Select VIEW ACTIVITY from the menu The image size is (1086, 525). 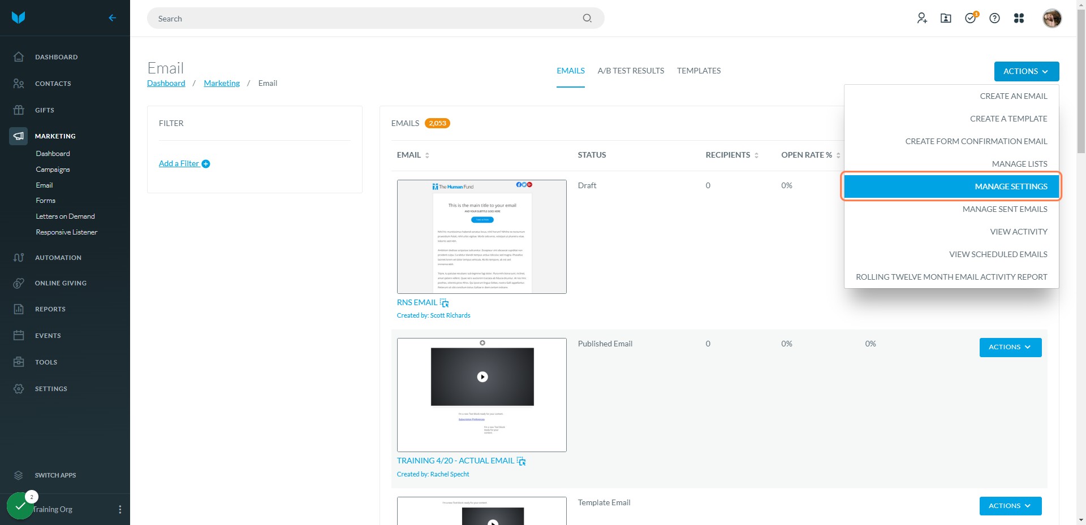[x=951, y=232]
